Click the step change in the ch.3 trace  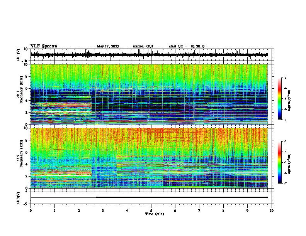(96, 197)
